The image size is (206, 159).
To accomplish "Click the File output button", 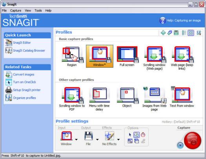I will (88, 138).
